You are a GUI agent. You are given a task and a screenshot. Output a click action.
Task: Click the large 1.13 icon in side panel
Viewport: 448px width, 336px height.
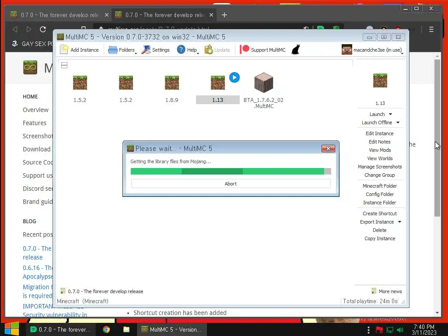pyautogui.click(x=380, y=80)
